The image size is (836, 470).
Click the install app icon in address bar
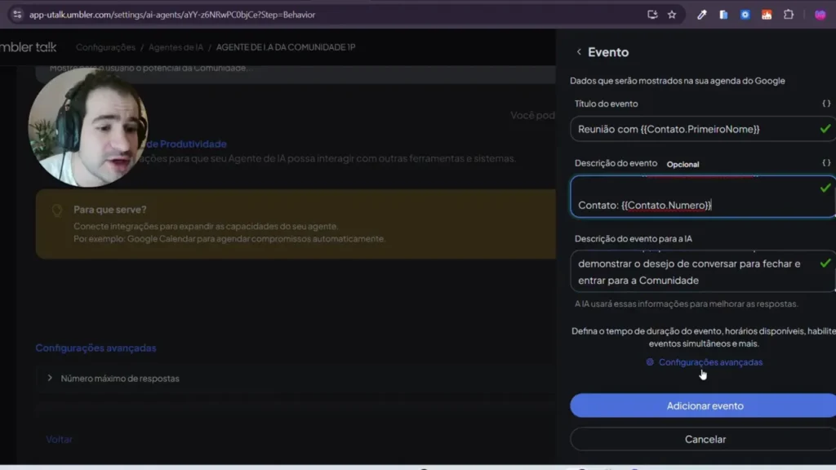coord(652,15)
